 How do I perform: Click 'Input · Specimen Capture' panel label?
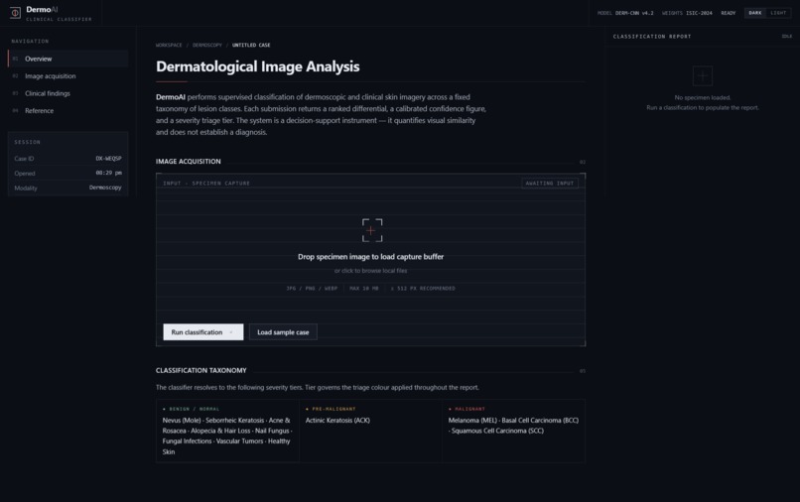[x=206, y=184]
